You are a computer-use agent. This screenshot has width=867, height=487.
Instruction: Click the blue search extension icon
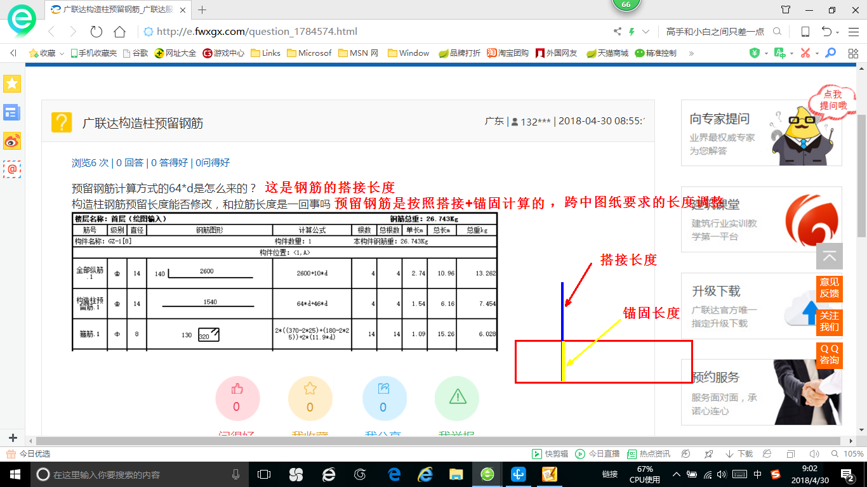tap(830, 53)
